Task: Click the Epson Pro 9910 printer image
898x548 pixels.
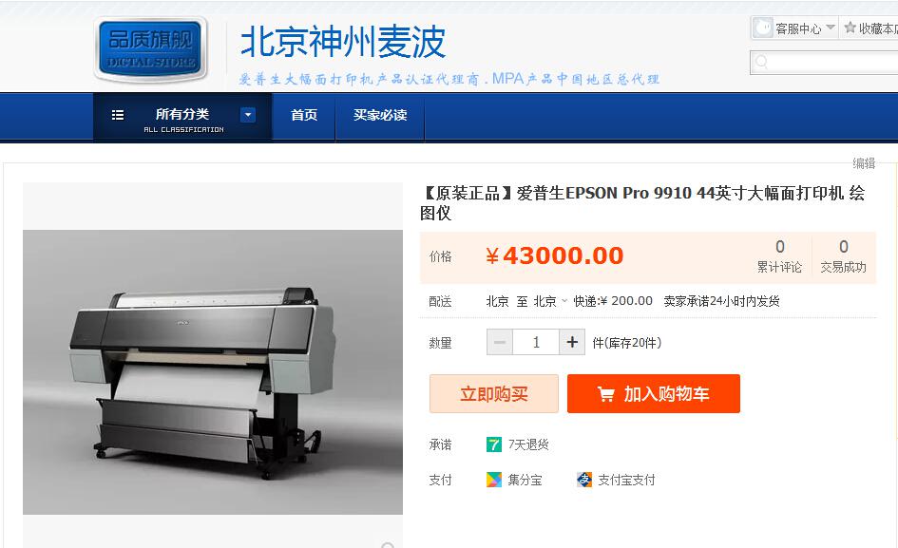Action: click(213, 372)
